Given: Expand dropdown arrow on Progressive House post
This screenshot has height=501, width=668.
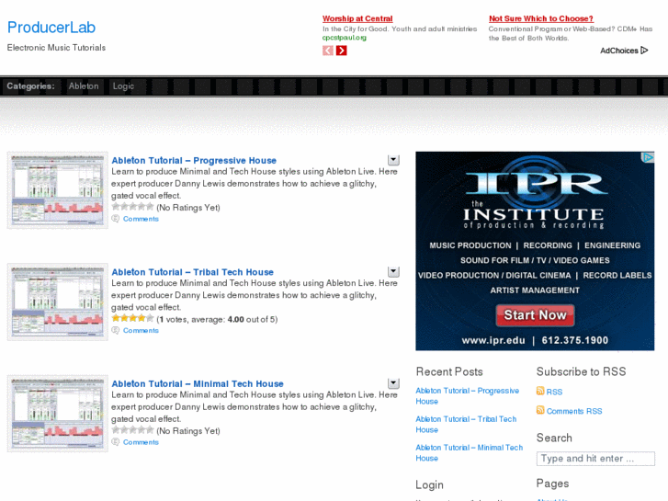Looking at the screenshot, I should click(393, 160).
